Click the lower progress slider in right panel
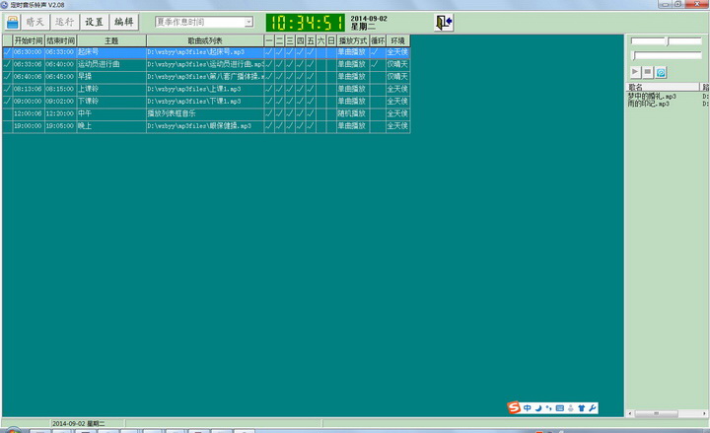The image size is (710, 433). click(666, 55)
